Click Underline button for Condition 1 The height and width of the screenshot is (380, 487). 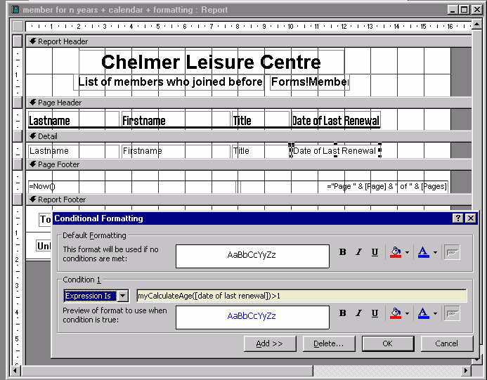coord(375,314)
